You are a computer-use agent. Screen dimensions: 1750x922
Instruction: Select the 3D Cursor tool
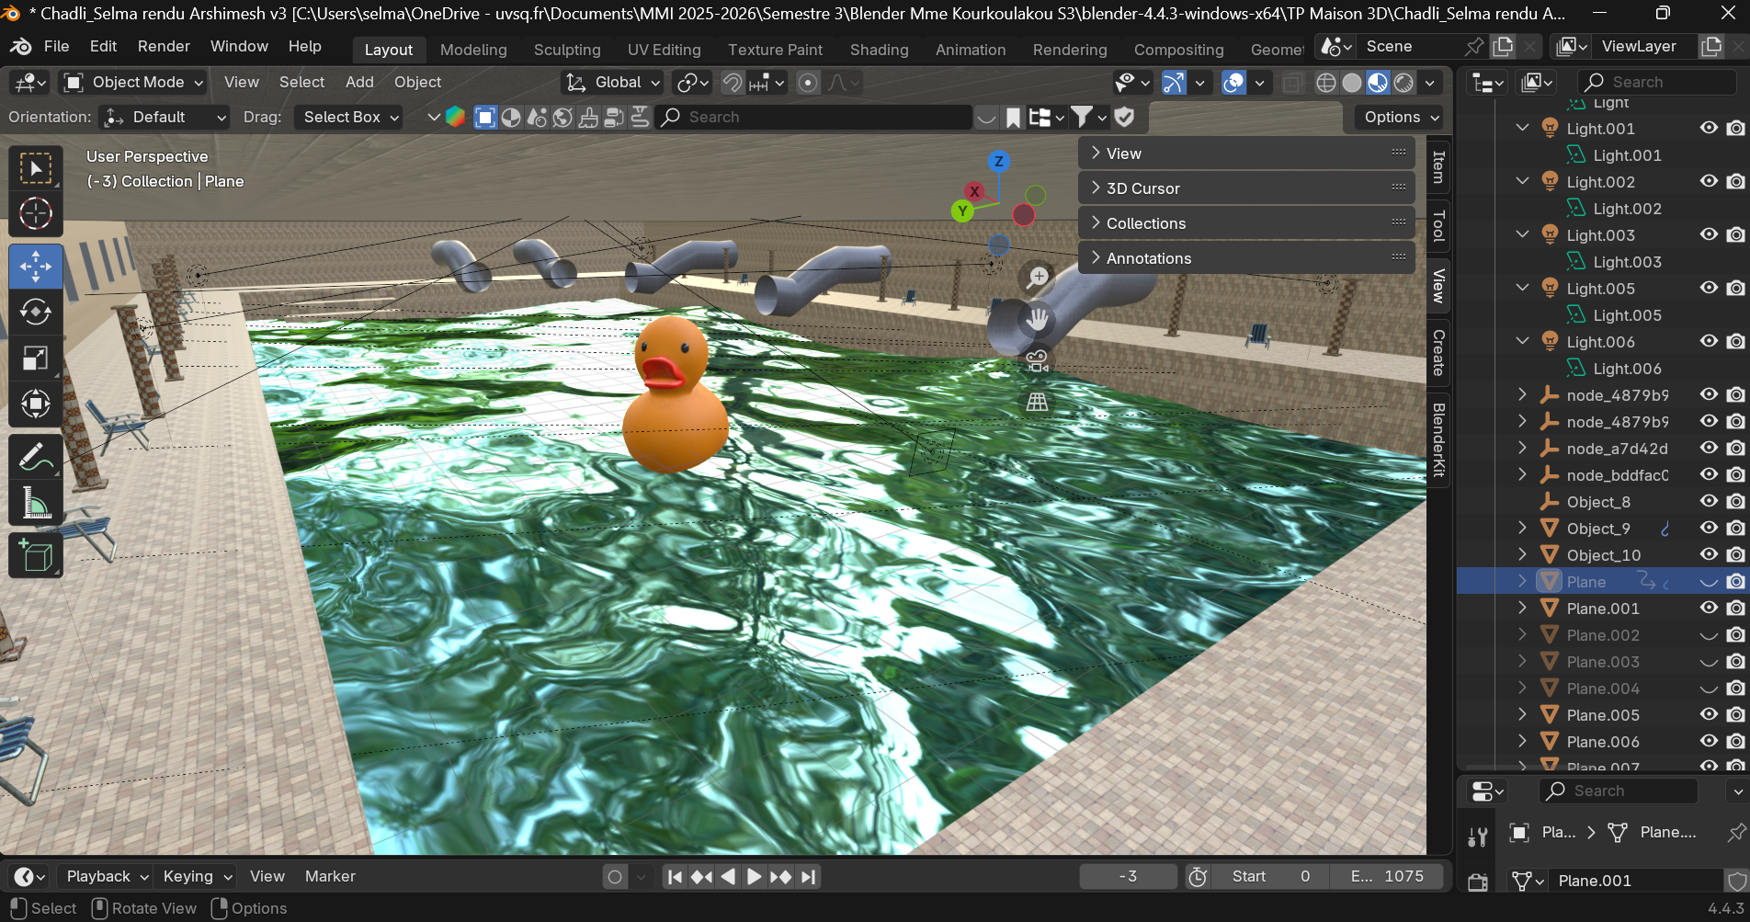(x=35, y=214)
